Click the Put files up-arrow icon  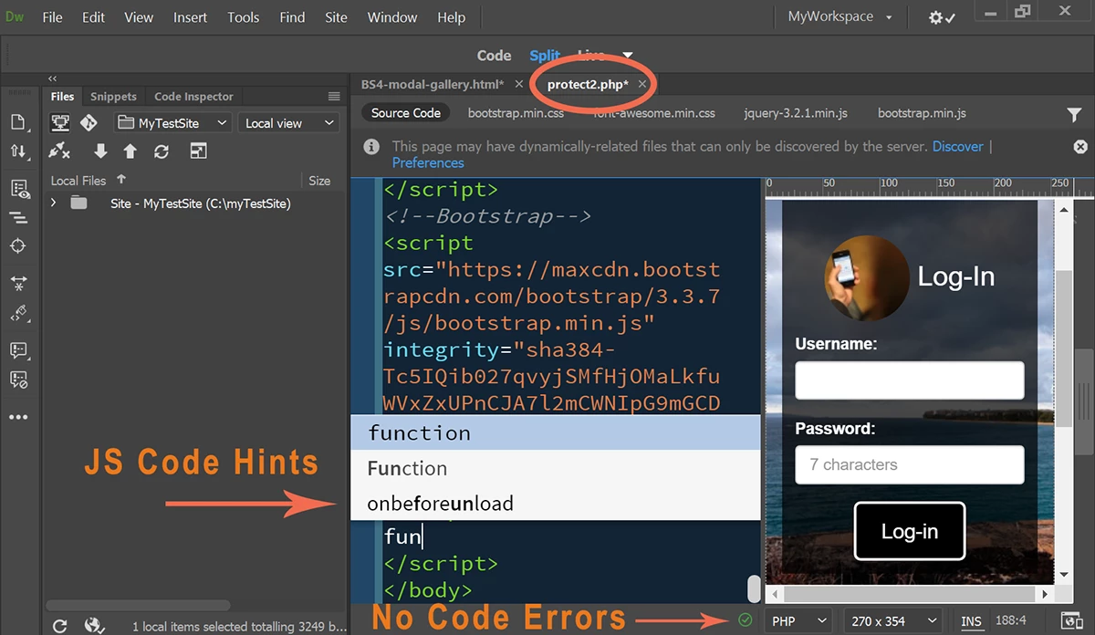pyautogui.click(x=130, y=151)
